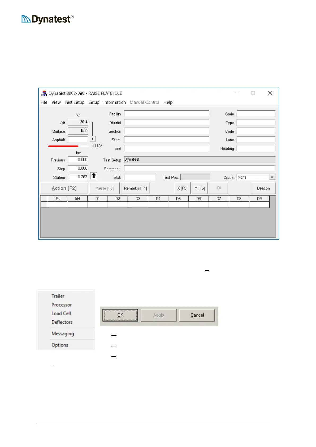This screenshot has height=447, width=316.
Task: Click the Dynatest app icon in title bar
Action: click(44, 93)
